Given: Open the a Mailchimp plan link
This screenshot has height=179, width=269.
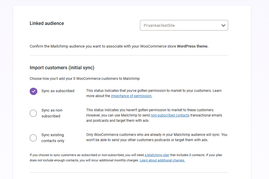Looking at the screenshot, I should 157,155.
